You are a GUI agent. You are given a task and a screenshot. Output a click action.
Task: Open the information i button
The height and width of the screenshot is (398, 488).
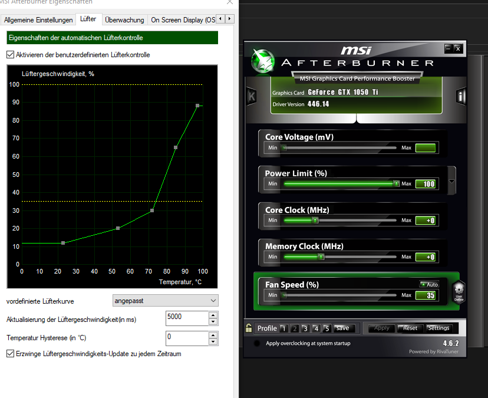[461, 96]
